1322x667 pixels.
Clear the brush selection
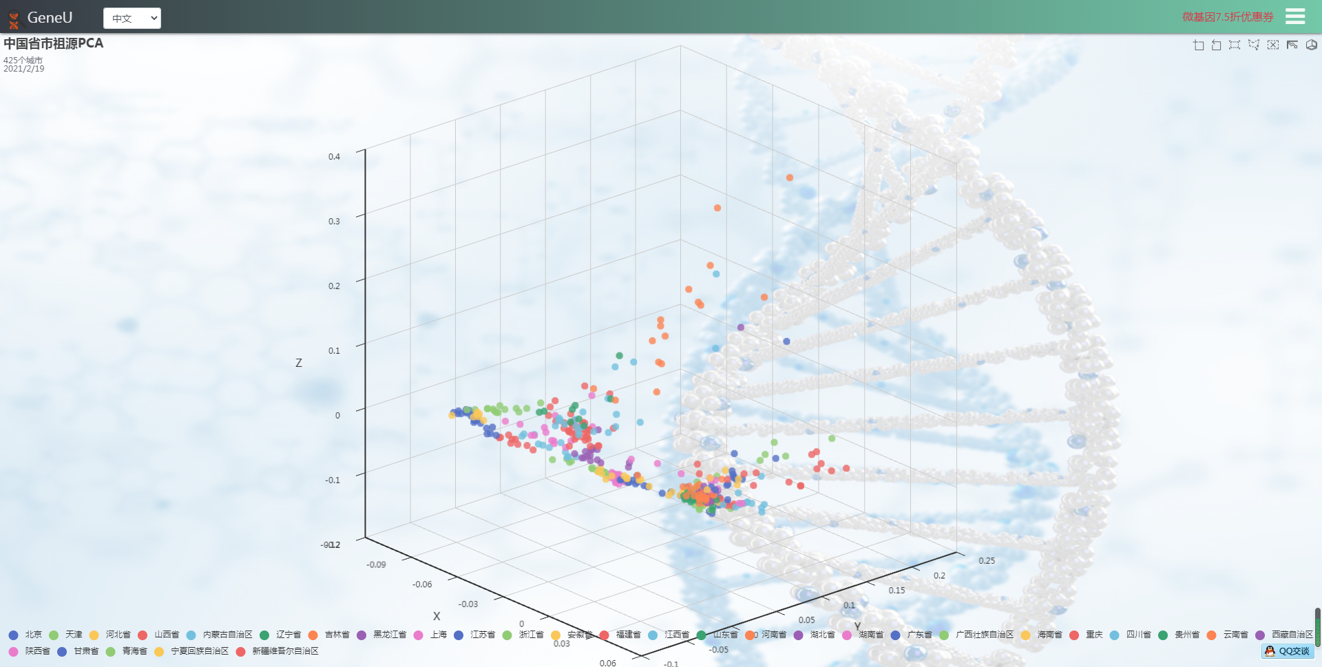(x=1273, y=45)
